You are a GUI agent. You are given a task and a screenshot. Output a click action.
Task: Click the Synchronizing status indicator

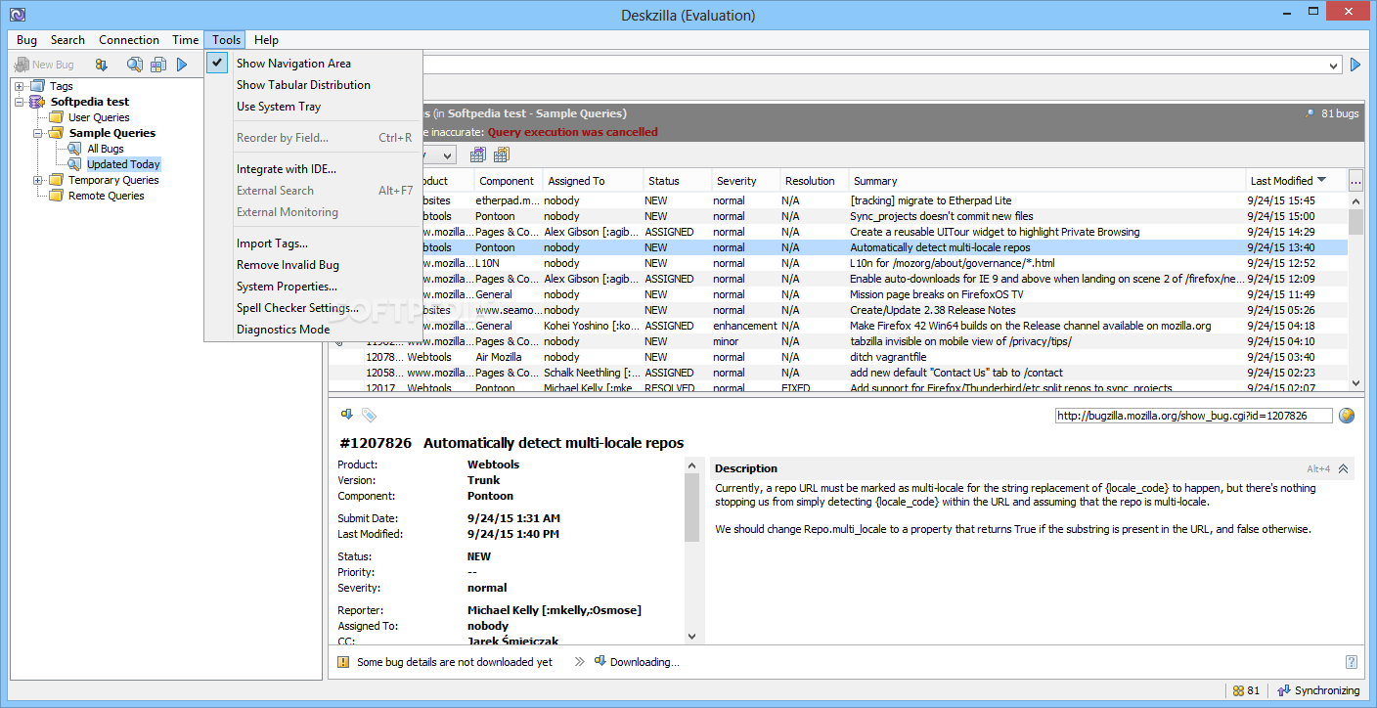(1318, 690)
